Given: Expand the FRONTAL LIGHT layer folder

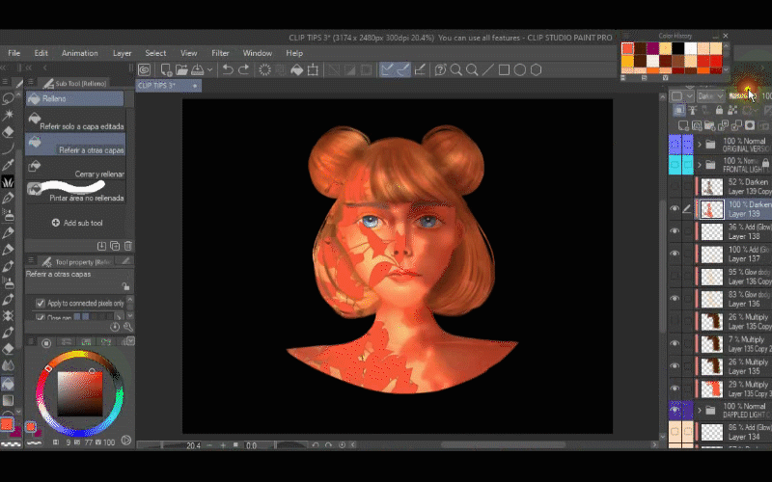Looking at the screenshot, I should 700,165.
